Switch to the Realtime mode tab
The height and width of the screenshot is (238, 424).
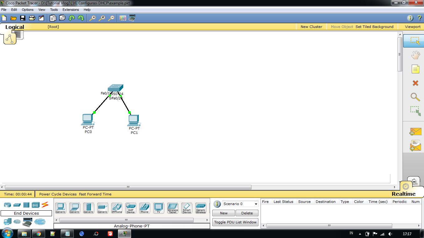(x=403, y=194)
